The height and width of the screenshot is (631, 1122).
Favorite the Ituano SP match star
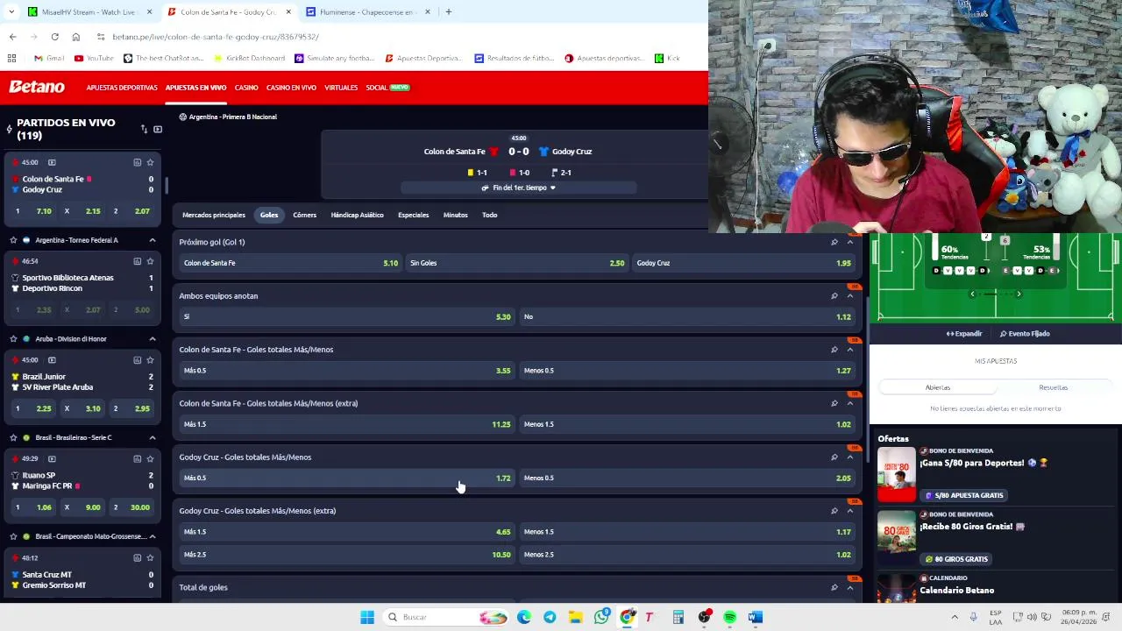click(150, 458)
